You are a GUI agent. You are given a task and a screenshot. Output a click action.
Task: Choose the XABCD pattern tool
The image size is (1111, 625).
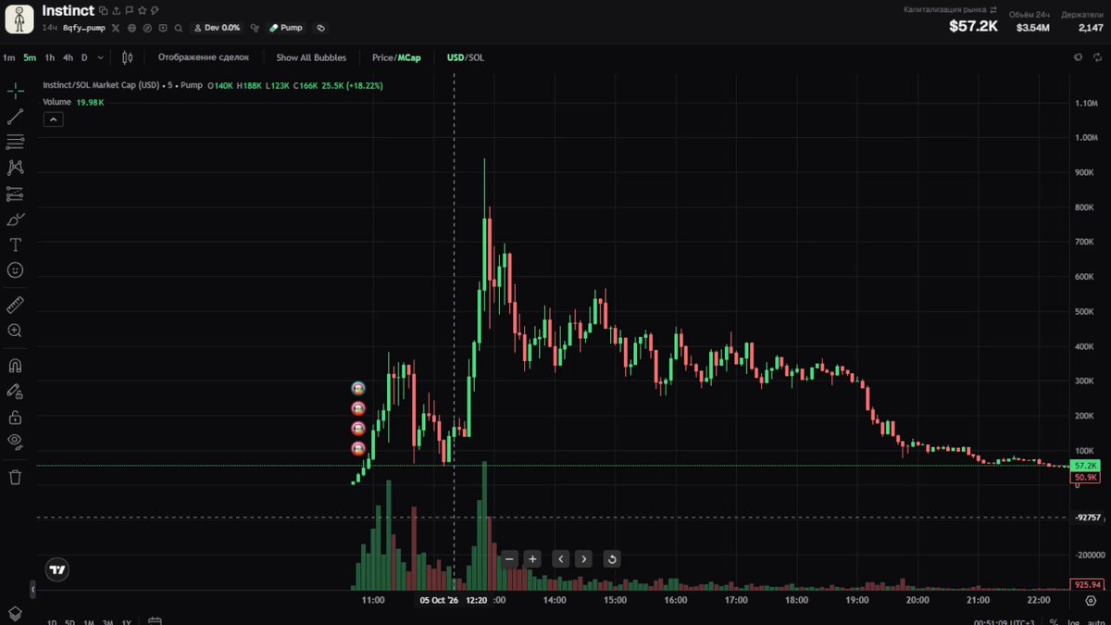click(15, 168)
